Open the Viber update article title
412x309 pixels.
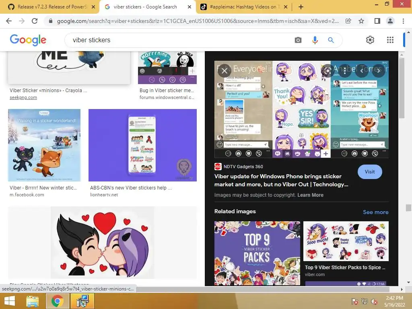click(x=281, y=180)
